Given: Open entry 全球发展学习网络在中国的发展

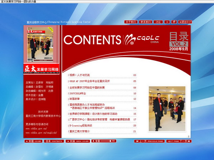Looking at the screenshot, I should tap(87, 87).
